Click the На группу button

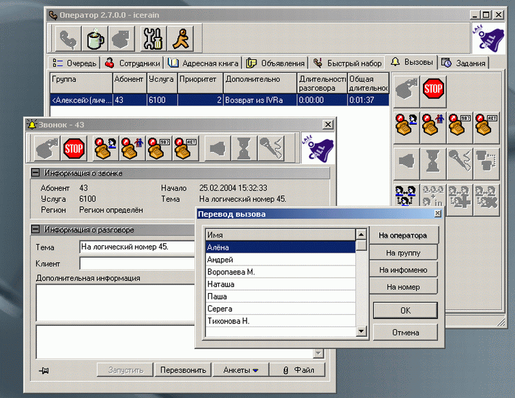point(403,252)
